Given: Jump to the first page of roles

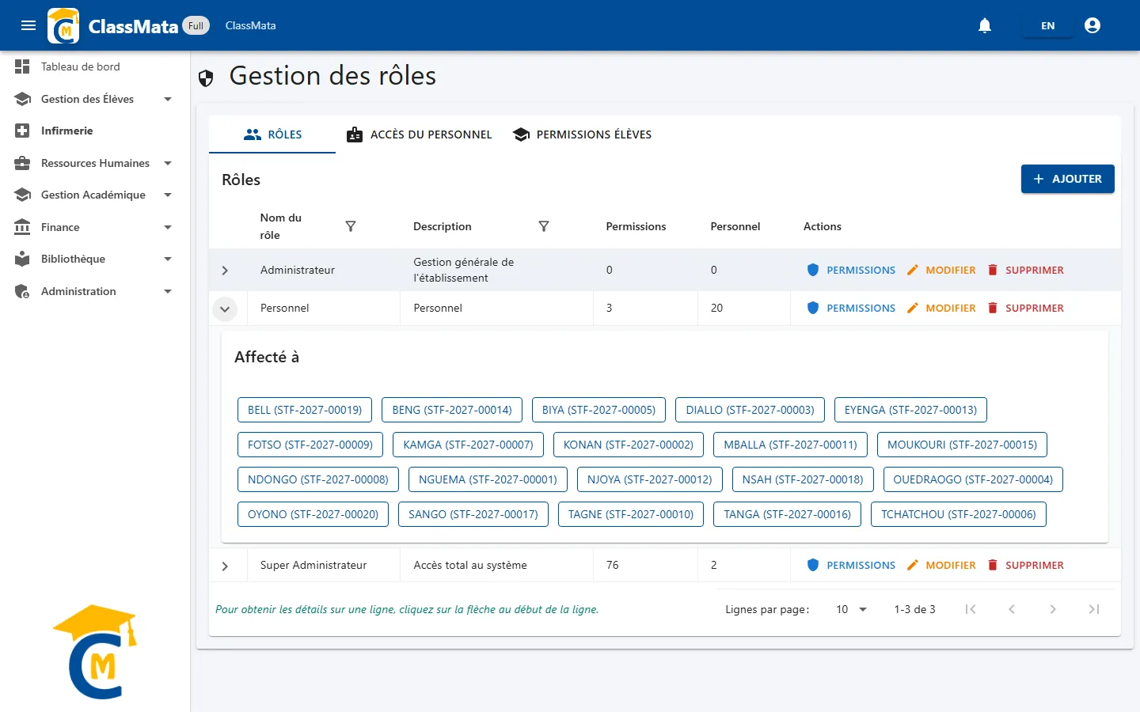Looking at the screenshot, I should tap(971, 609).
